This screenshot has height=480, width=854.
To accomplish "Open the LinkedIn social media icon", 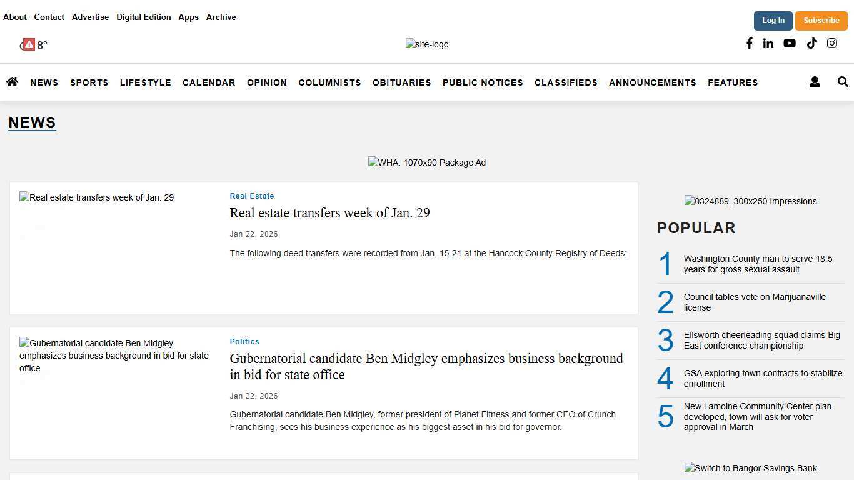I will [x=768, y=43].
